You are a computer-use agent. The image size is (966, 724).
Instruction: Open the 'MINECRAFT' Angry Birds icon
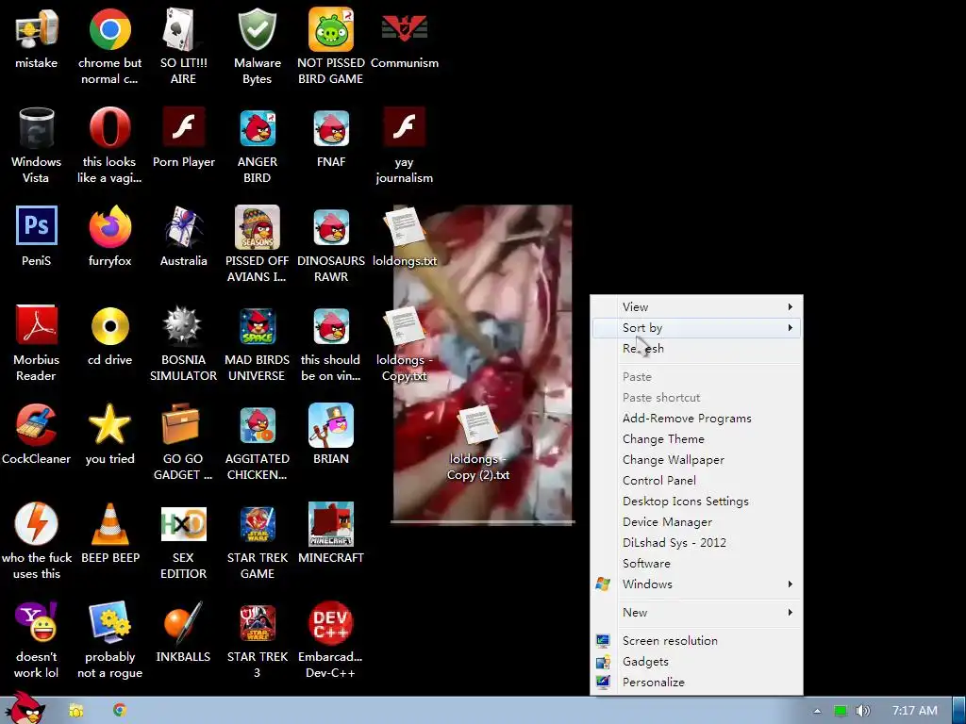[x=331, y=524]
